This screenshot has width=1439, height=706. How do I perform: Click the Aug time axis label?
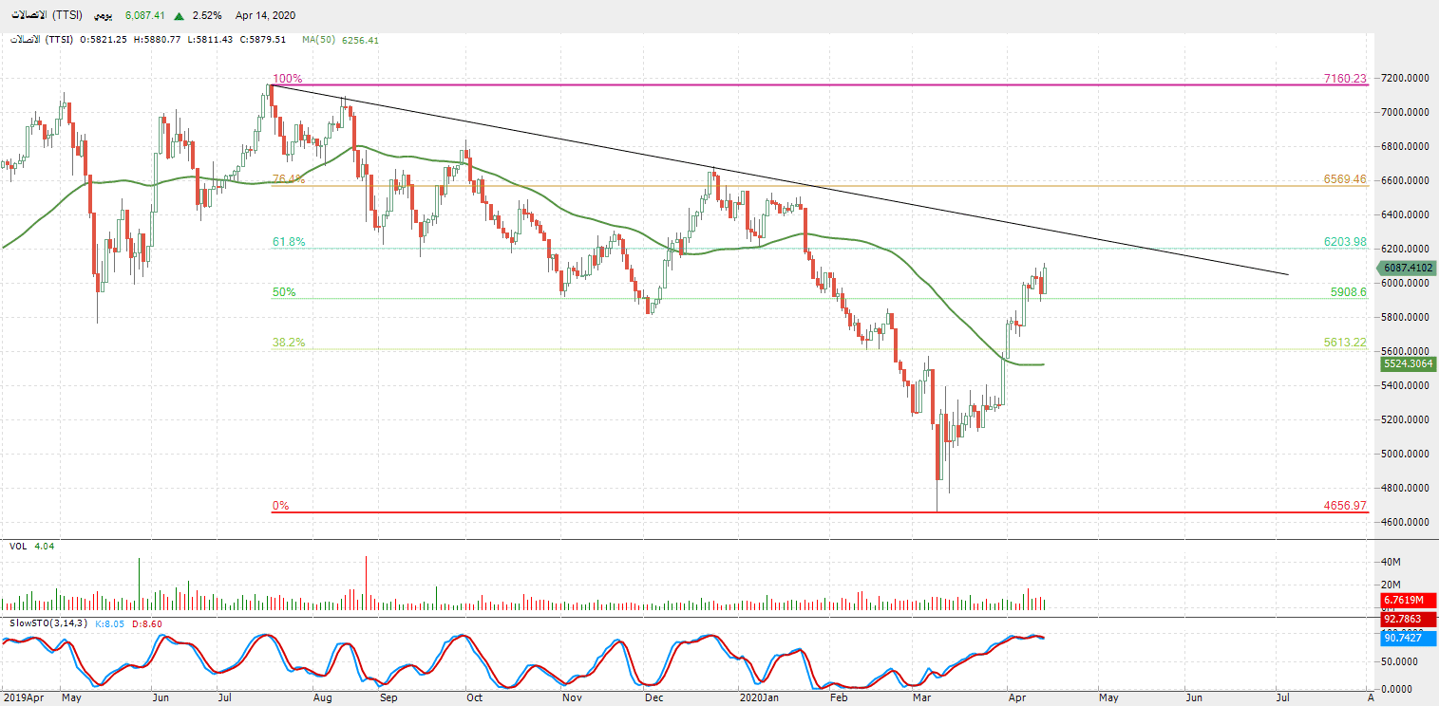(x=322, y=697)
